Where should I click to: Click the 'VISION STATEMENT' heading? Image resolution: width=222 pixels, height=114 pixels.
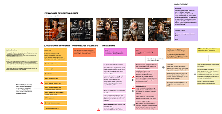pos(181,4)
